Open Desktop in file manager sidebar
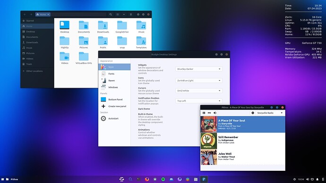This screenshot has width=326, height=183. pos(37,32)
